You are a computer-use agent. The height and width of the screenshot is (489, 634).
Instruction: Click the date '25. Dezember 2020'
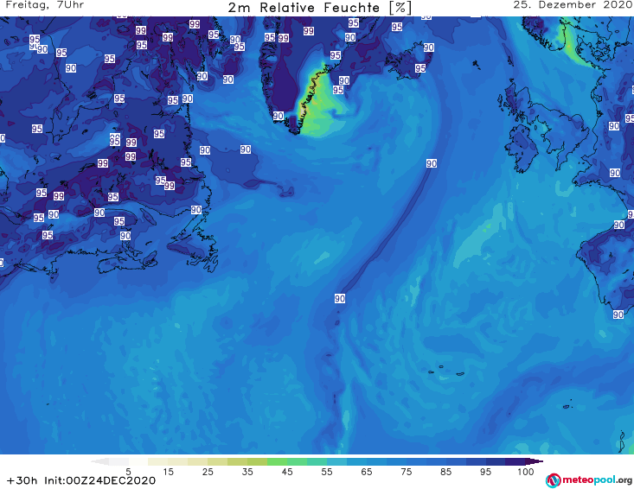[x=572, y=5]
